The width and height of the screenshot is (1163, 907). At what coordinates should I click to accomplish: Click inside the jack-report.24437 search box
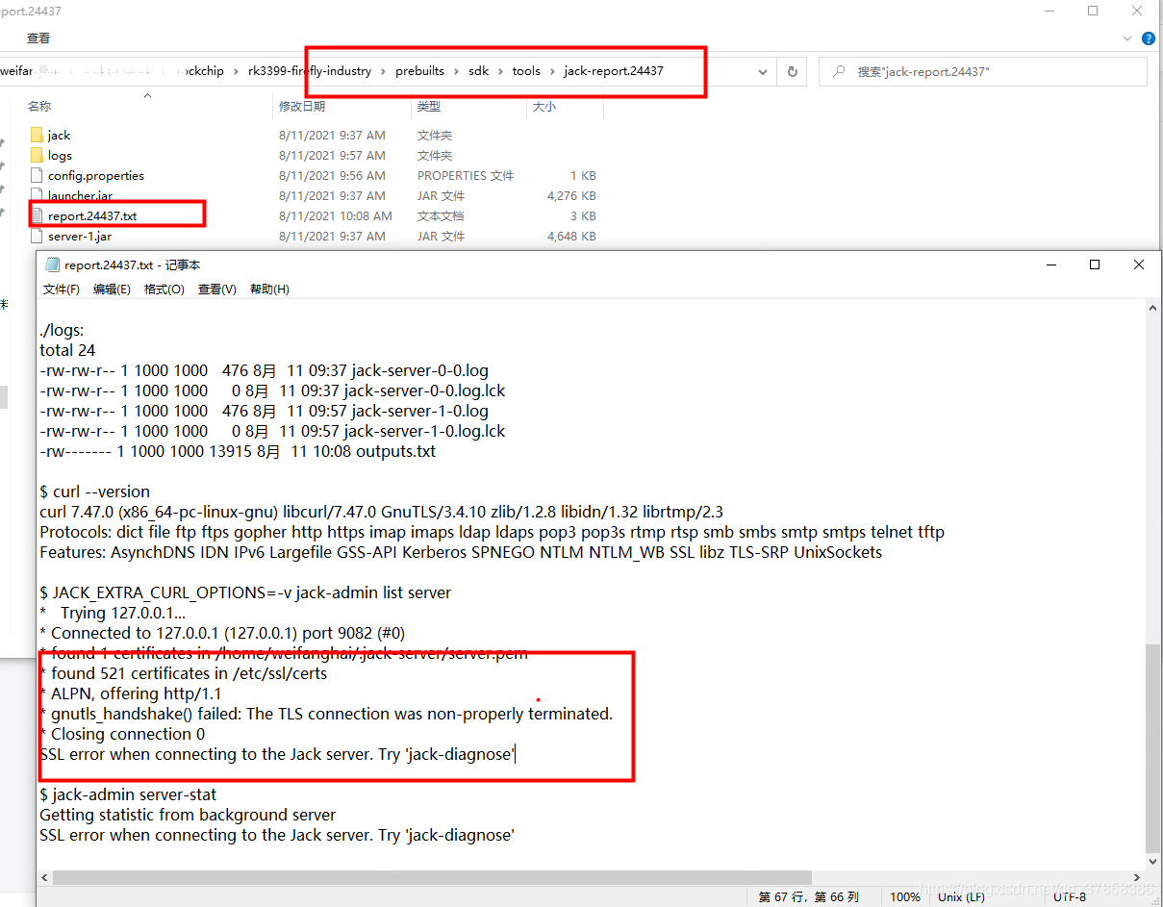click(x=981, y=71)
